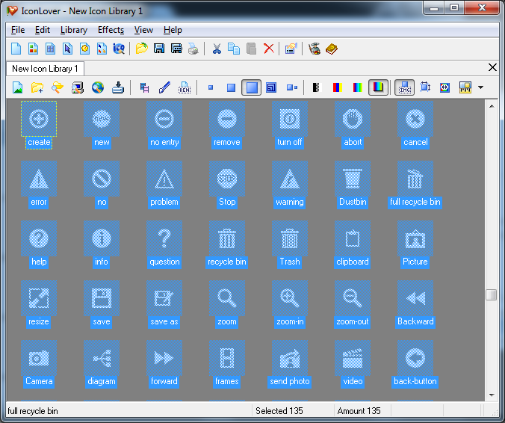Viewport: 505px width, 423px height.
Task: Select the zoom-in magnifier thumbnail
Action: pos(290,298)
